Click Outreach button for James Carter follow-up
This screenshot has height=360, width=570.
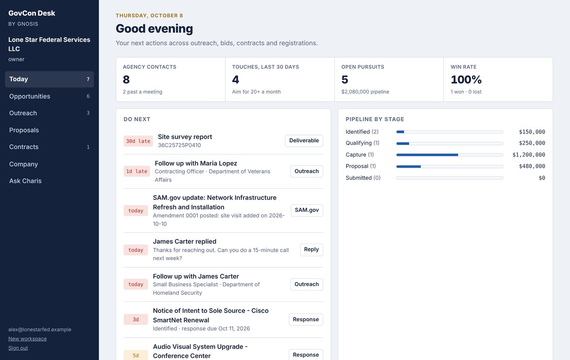[x=307, y=284]
